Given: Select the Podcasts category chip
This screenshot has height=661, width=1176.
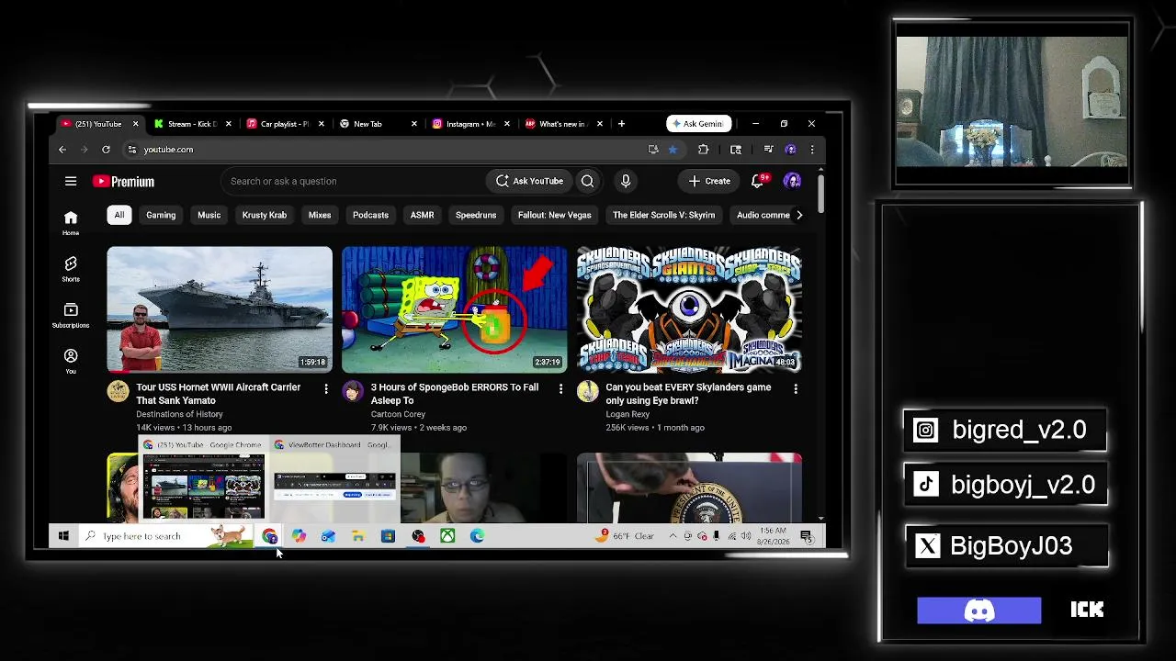Looking at the screenshot, I should pyautogui.click(x=370, y=215).
